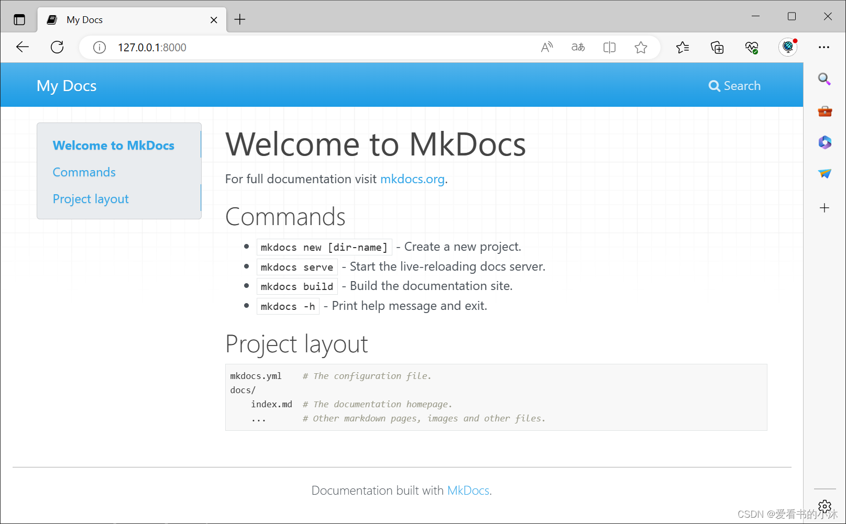Click the '# The documentation homepage.' comment
Image resolution: width=846 pixels, height=524 pixels.
pos(377,404)
